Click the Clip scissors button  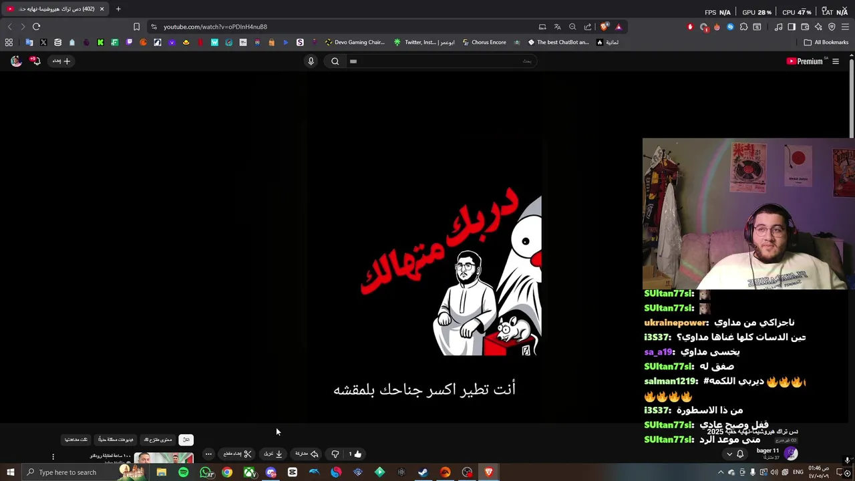(237, 454)
